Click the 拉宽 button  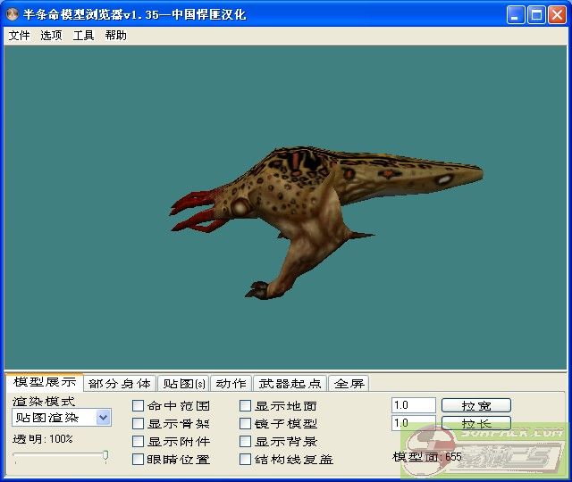point(475,405)
